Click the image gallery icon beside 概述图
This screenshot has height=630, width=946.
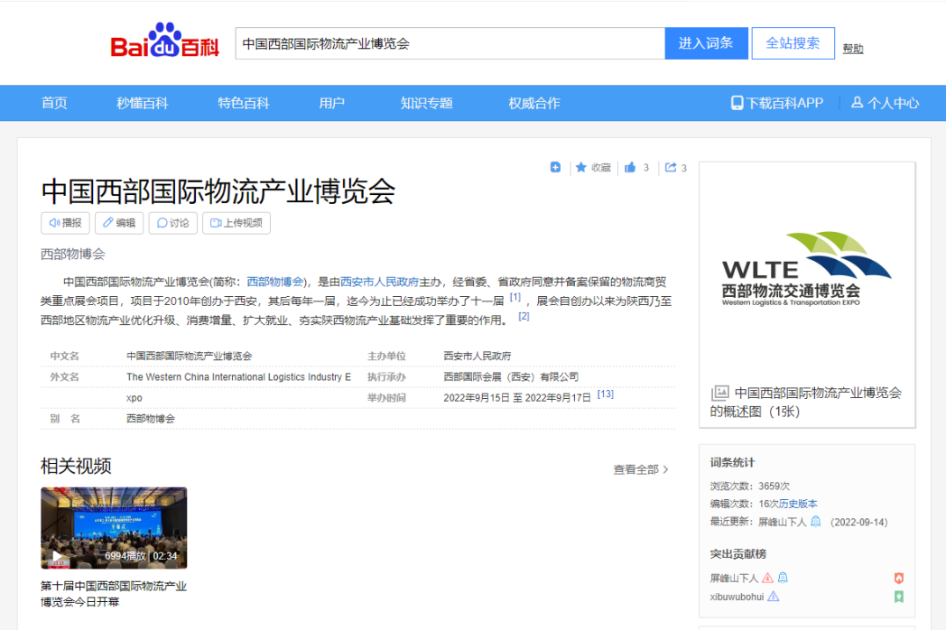719,393
